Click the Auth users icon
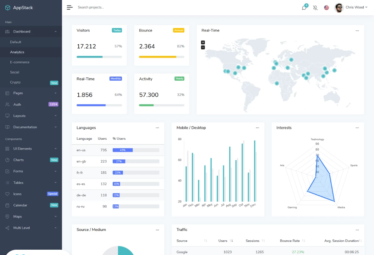The image size is (374, 255). [x=7, y=104]
